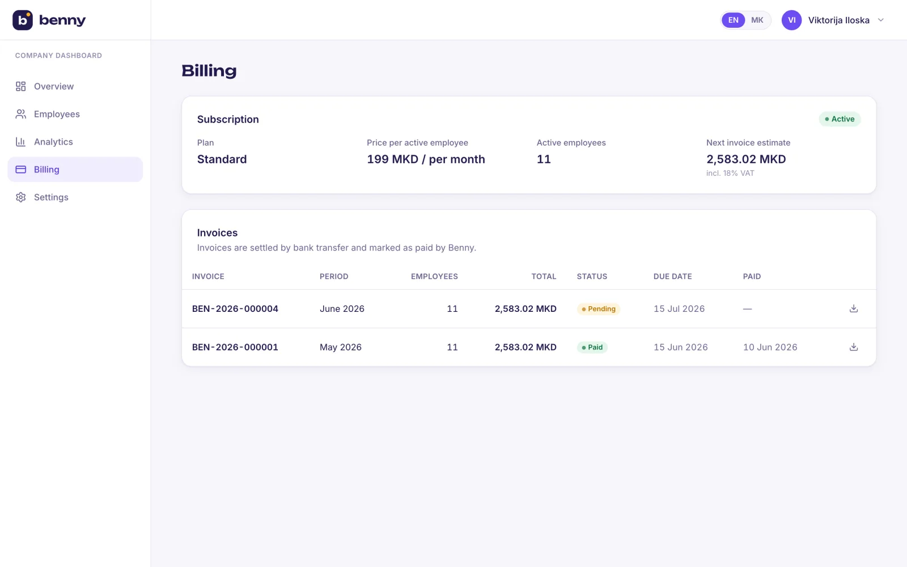
Task: Go to Analytics section
Action: coord(75,142)
